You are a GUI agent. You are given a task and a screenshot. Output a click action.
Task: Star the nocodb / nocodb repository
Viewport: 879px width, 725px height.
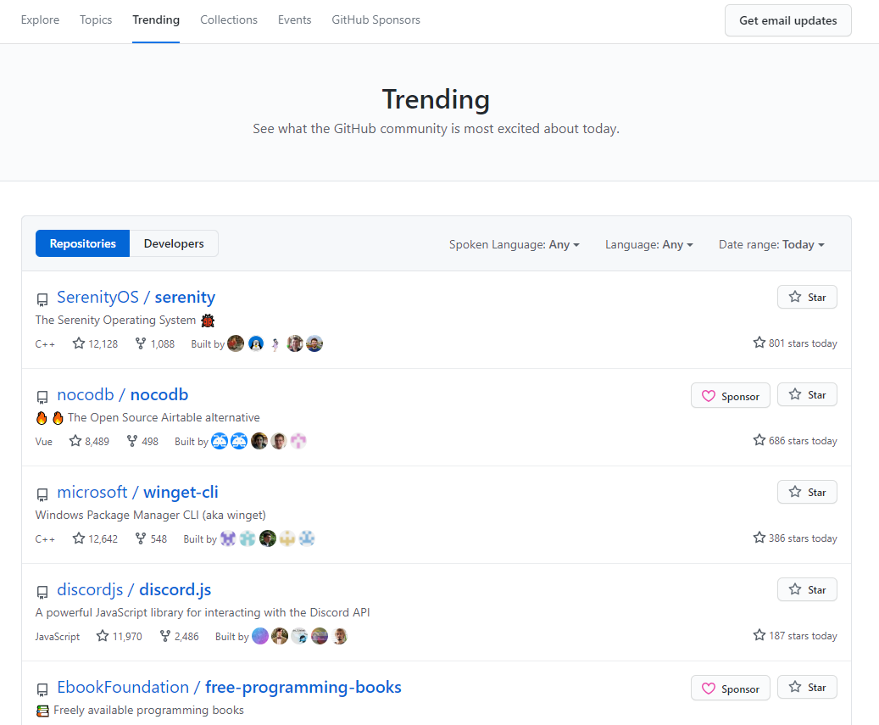[807, 395]
